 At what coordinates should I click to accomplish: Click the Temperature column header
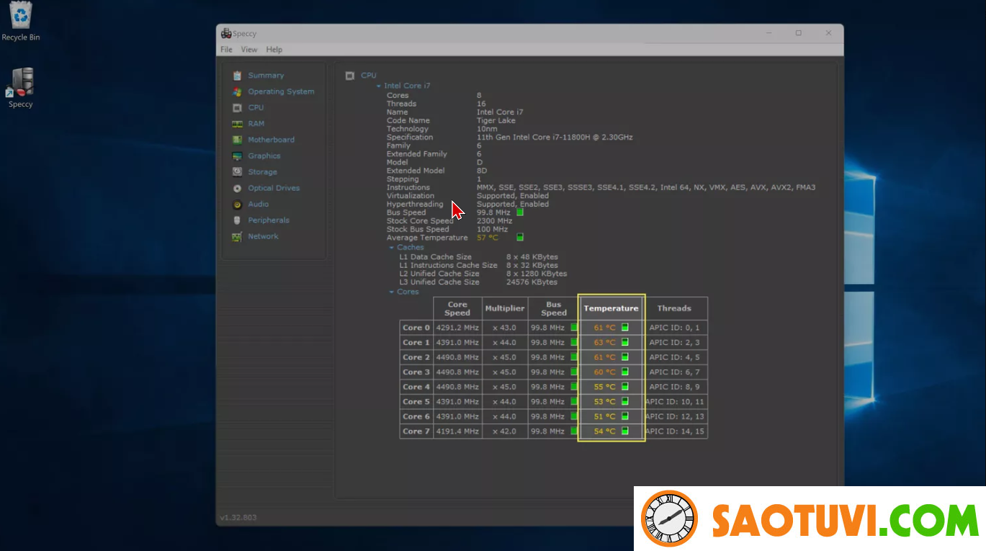pyautogui.click(x=611, y=308)
